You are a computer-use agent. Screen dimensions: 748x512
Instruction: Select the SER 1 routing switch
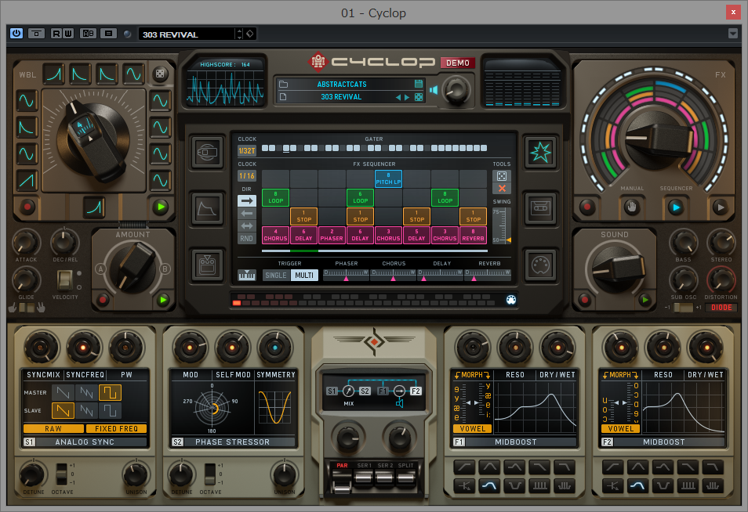click(x=364, y=477)
